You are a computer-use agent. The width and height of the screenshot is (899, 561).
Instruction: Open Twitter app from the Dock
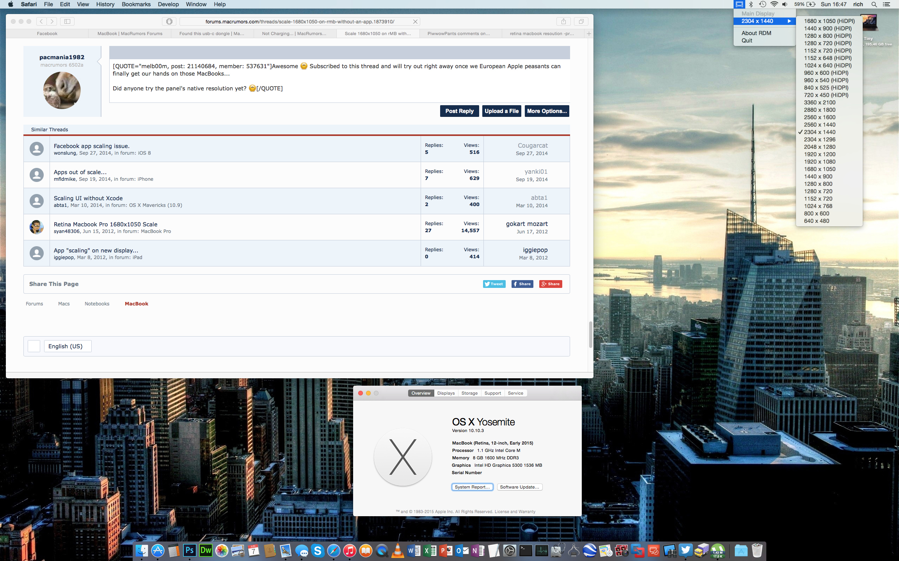[686, 550]
